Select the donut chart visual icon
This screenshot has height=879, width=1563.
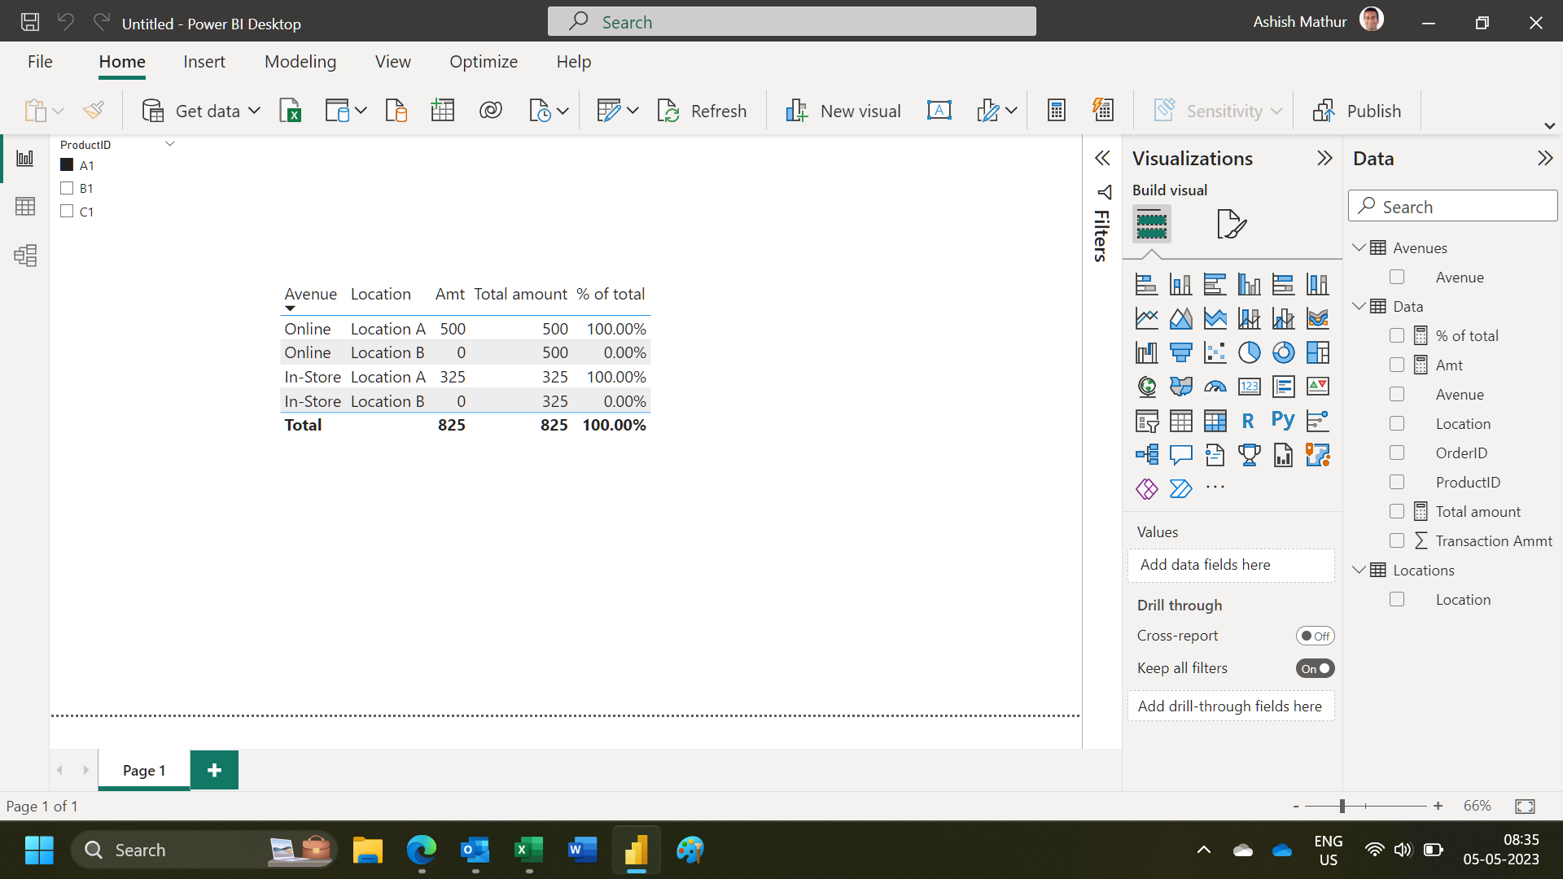[1283, 352]
